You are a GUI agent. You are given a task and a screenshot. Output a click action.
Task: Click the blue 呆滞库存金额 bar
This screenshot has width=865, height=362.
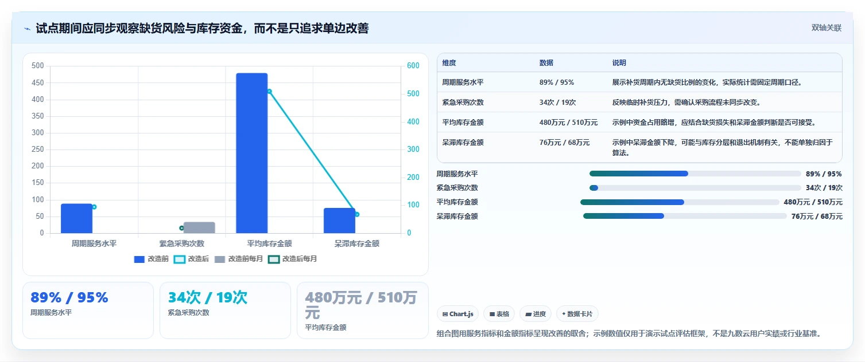[339, 221]
